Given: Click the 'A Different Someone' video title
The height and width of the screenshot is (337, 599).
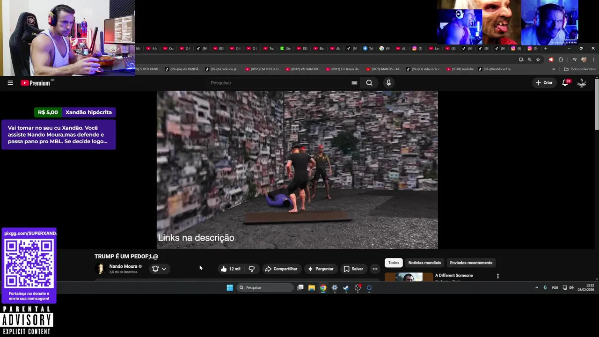Looking at the screenshot, I should pyautogui.click(x=454, y=276).
